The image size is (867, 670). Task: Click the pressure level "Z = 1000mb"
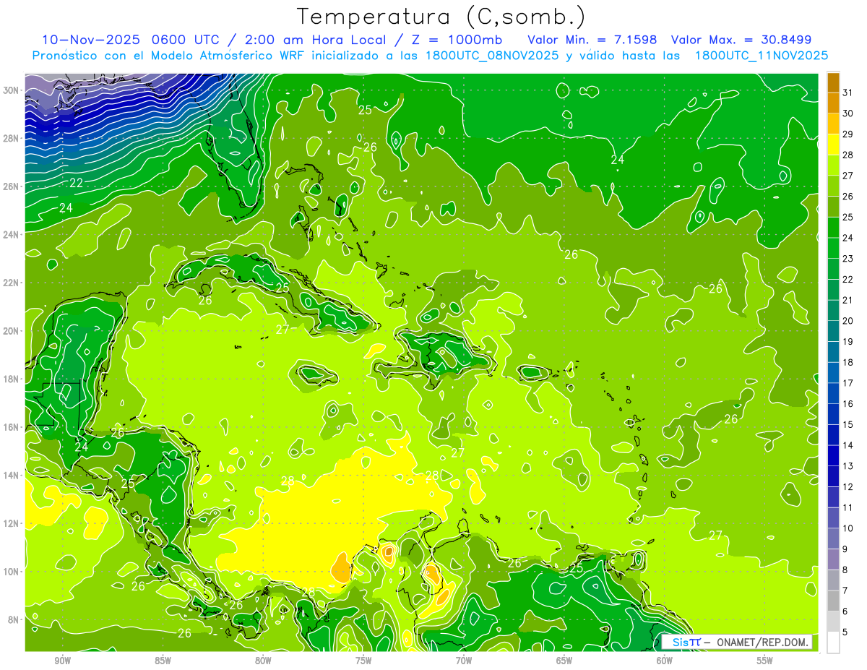[x=454, y=40]
